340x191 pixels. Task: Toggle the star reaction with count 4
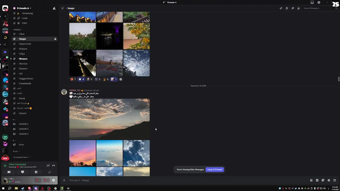point(81,79)
